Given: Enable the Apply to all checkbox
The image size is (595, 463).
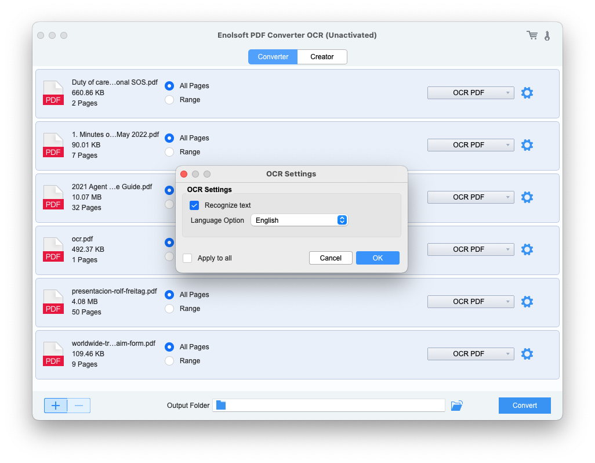Looking at the screenshot, I should coord(187,258).
